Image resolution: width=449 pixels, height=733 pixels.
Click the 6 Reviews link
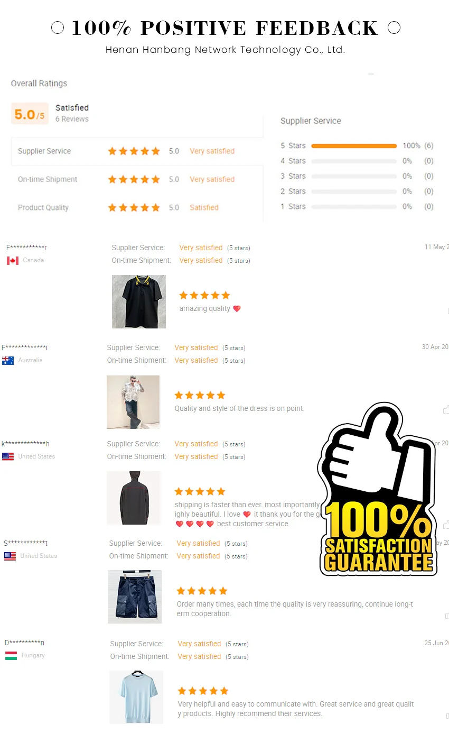[x=72, y=119]
